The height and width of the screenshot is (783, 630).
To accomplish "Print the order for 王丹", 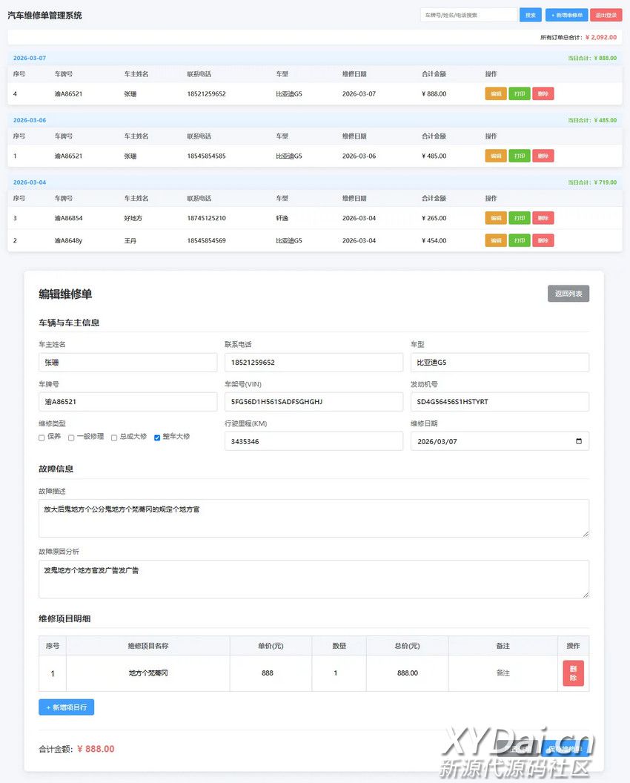I will [x=519, y=241].
